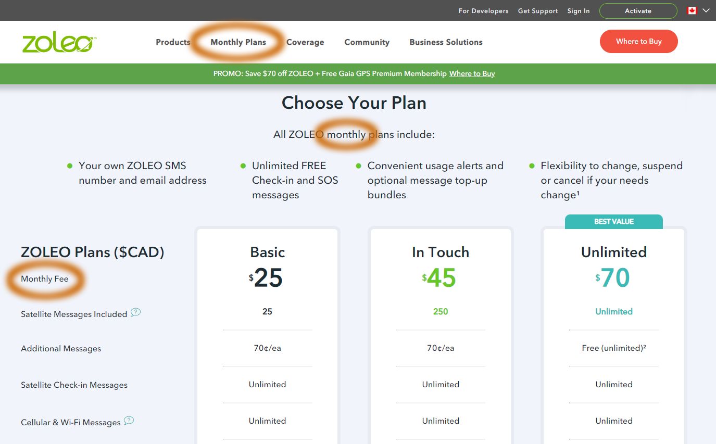Click Basic plan's 70¢/ea additional messages rate

(267, 348)
